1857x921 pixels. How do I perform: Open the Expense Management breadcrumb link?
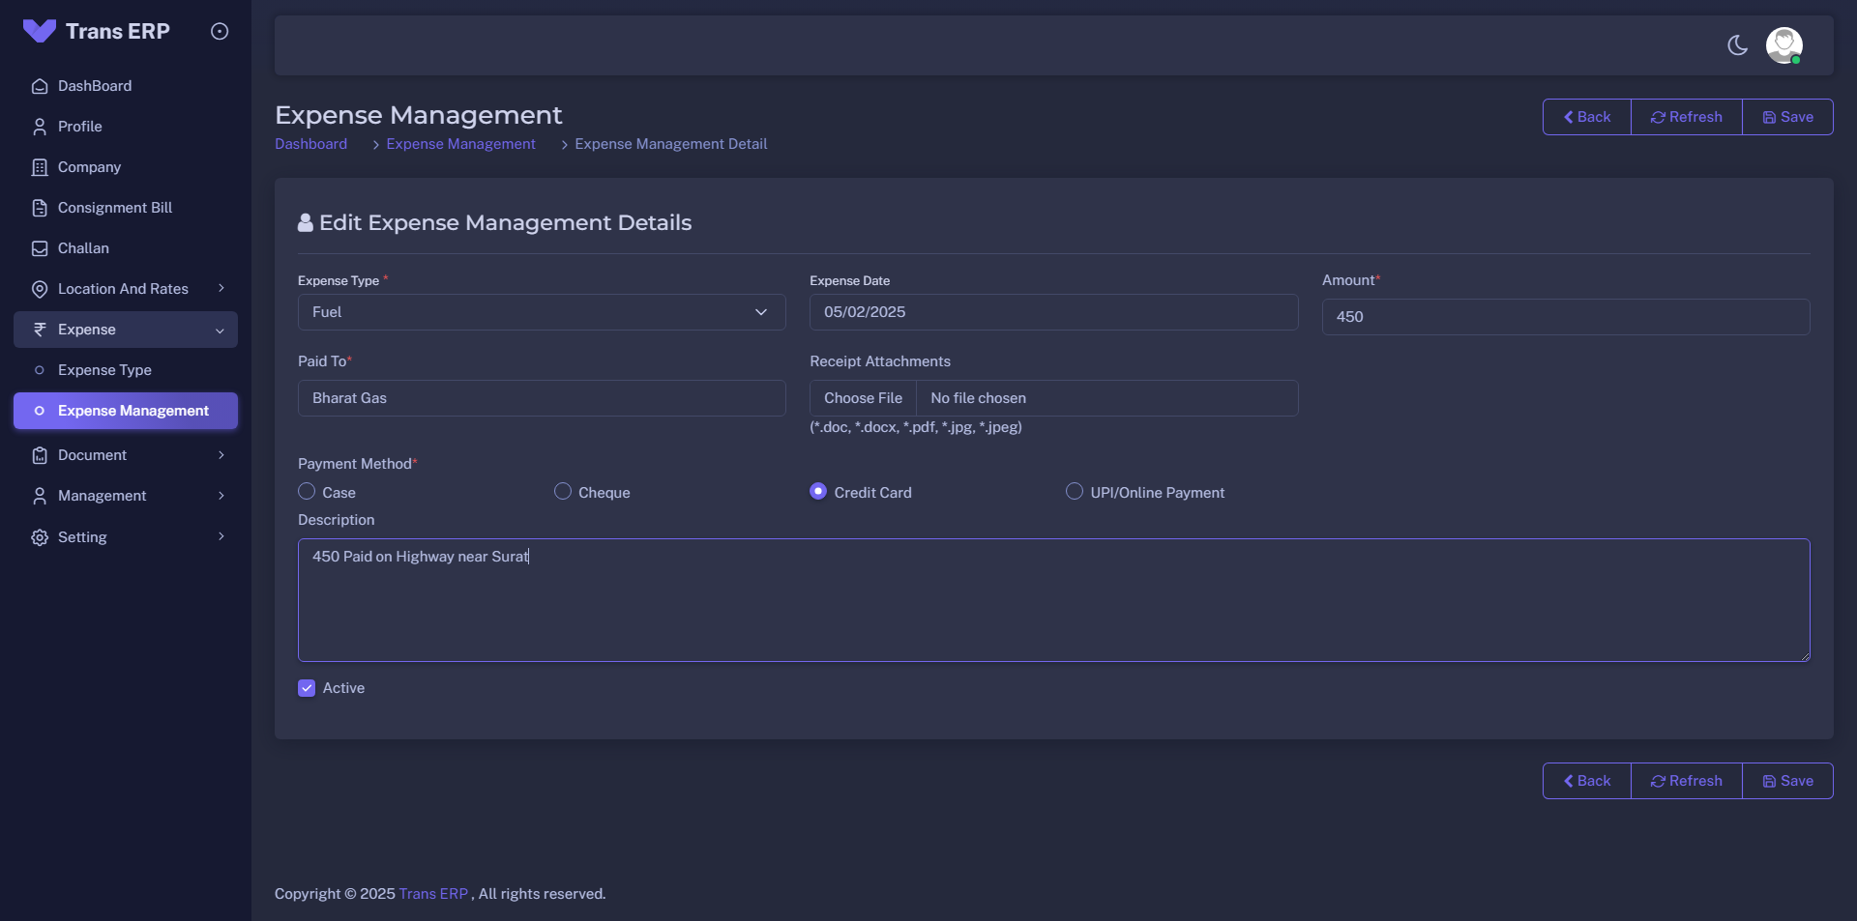461,144
